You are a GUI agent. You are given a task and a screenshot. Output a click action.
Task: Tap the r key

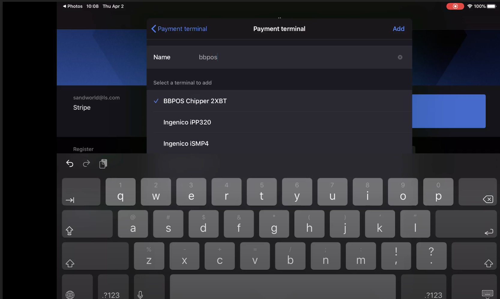pyautogui.click(x=226, y=192)
